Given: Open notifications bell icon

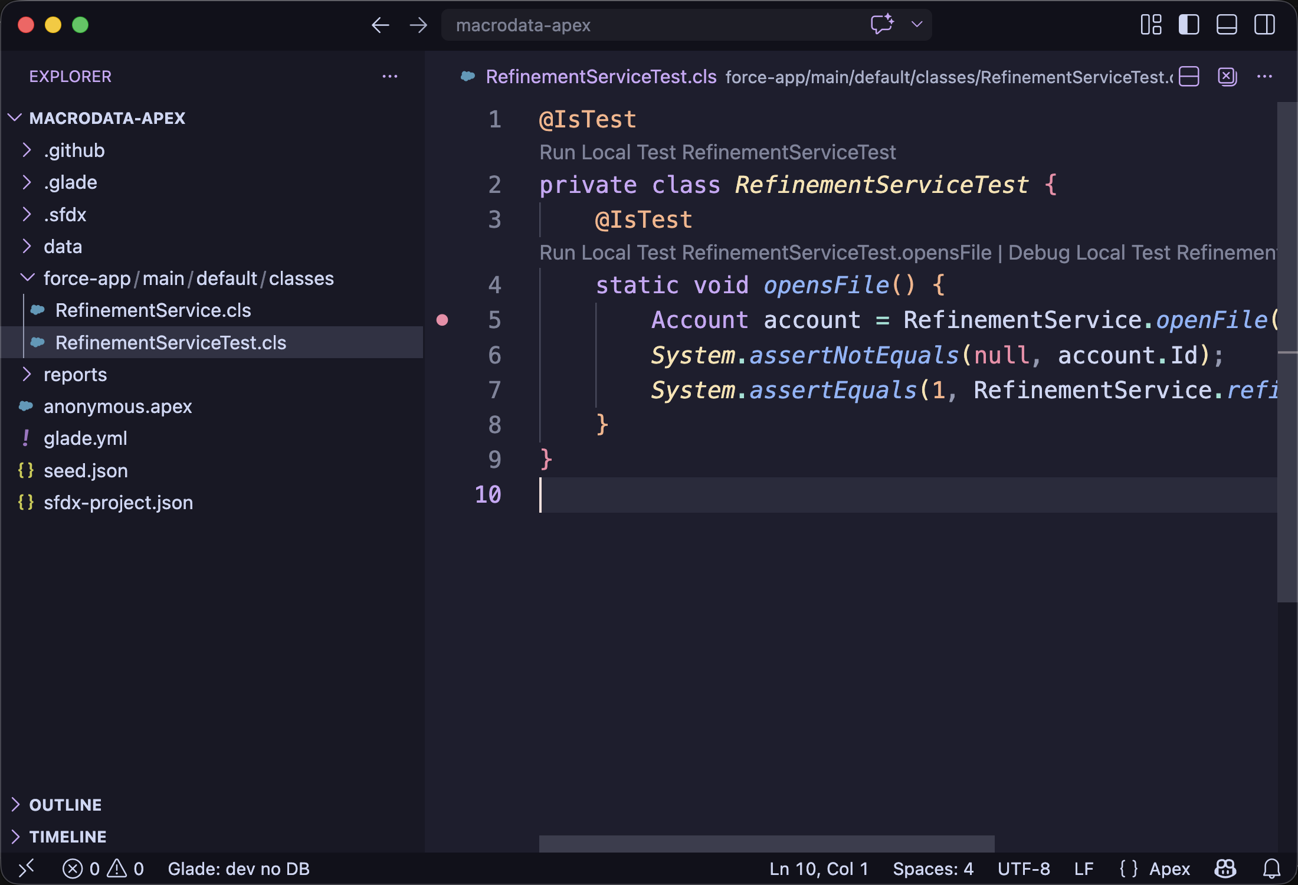Looking at the screenshot, I should point(1271,868).
